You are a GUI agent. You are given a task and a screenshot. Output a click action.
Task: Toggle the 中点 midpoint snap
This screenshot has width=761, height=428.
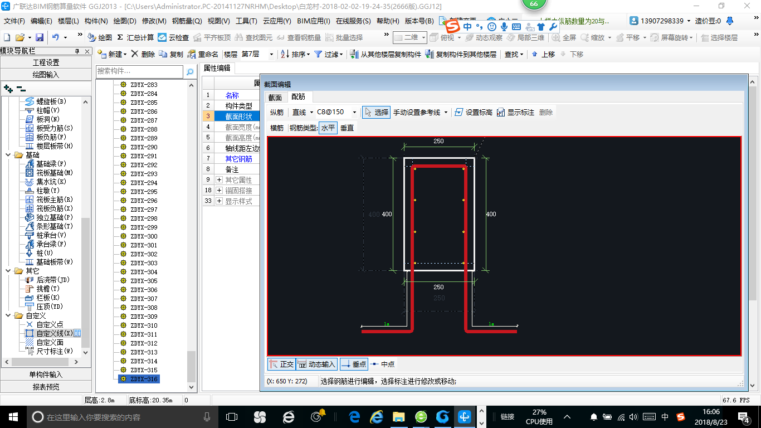coord(383,364)
